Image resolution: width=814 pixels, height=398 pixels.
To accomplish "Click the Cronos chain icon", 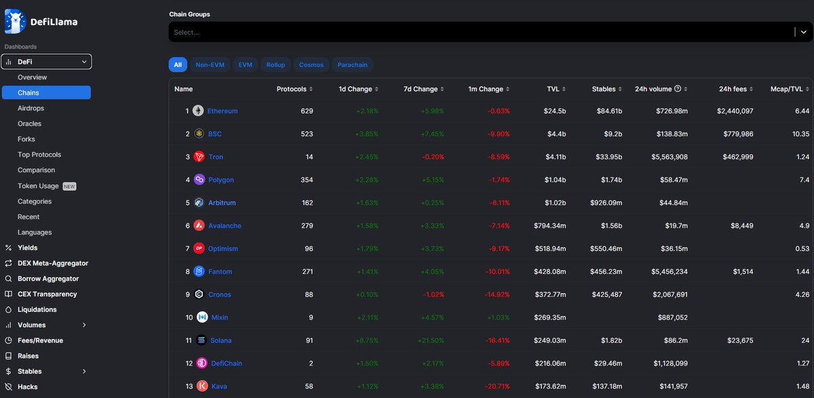I will (x=199, y=294).
